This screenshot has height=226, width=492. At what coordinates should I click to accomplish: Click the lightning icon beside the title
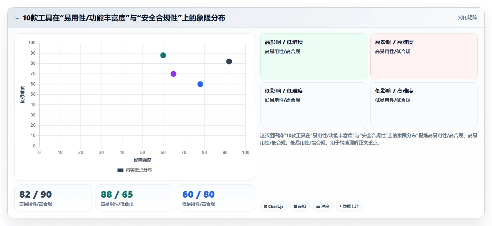(x=17, y=18)
